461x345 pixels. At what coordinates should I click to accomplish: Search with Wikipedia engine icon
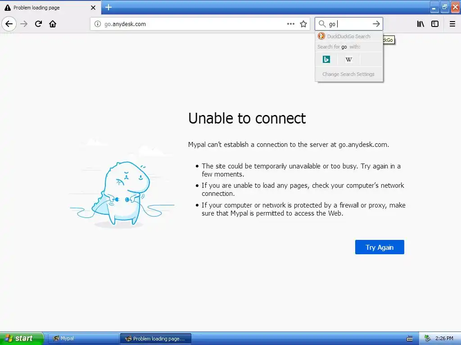pos(349,59)
